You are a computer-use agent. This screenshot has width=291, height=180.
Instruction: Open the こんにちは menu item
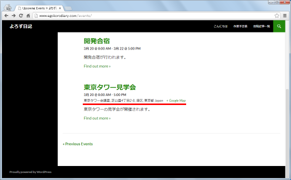[220, 26]
